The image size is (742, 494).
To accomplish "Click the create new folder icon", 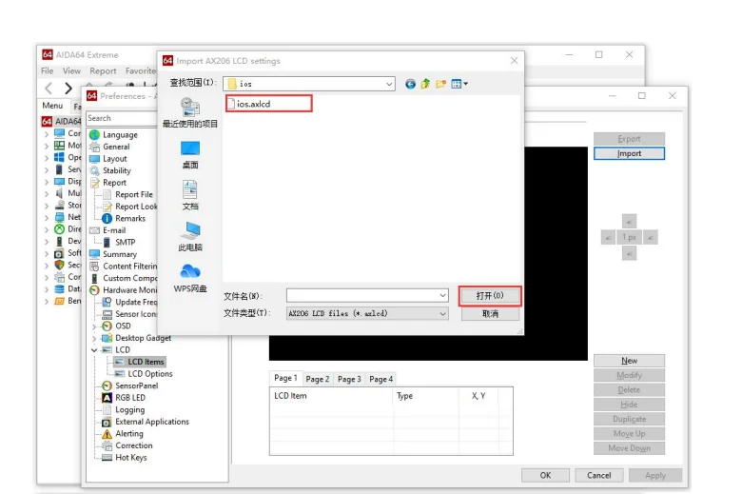I will click(441, 84).
